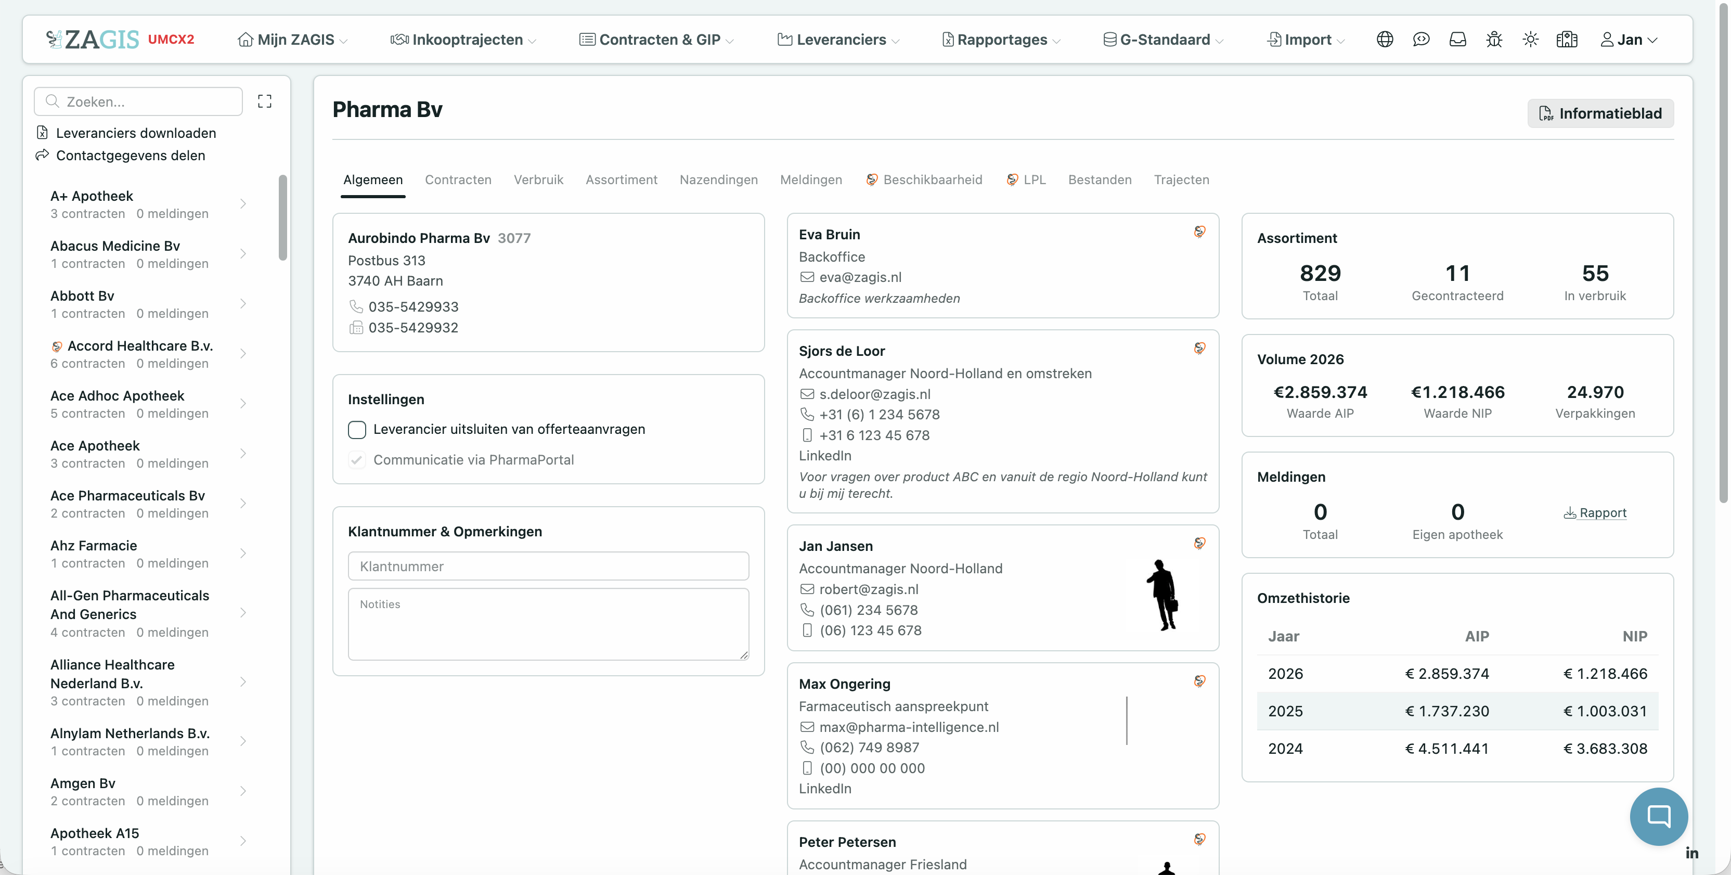Screen dimensions: 1731x875
Task: Open the Leveranciers dropdown menu
Action: (838, 40)
